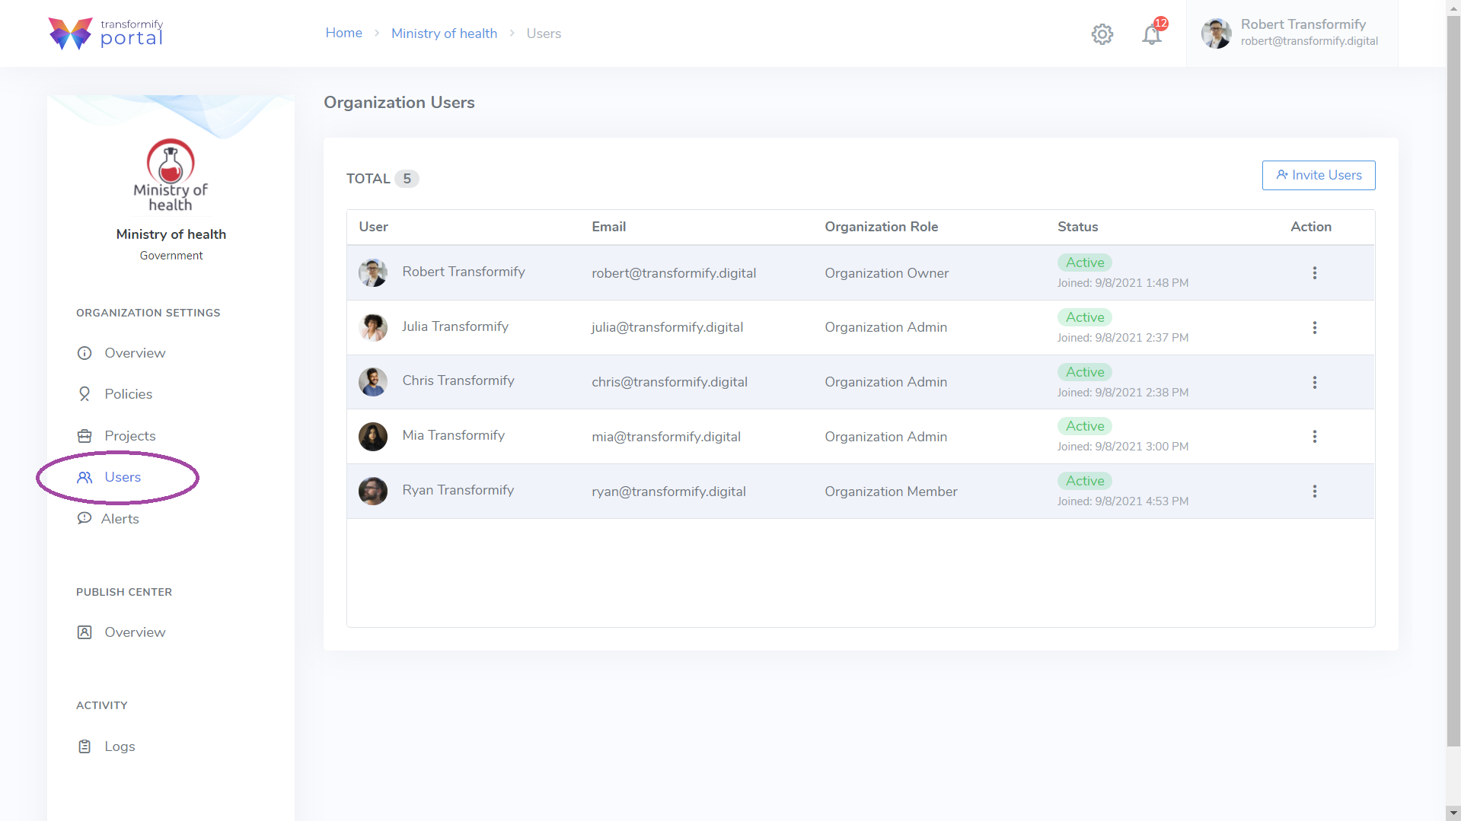
Task: Click email mia@transformify.digital
Action: point(665,437)
